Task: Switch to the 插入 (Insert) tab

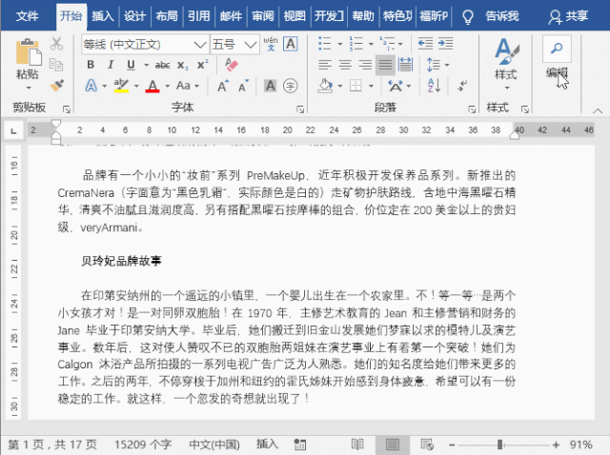Action: (x=103, y=16)
